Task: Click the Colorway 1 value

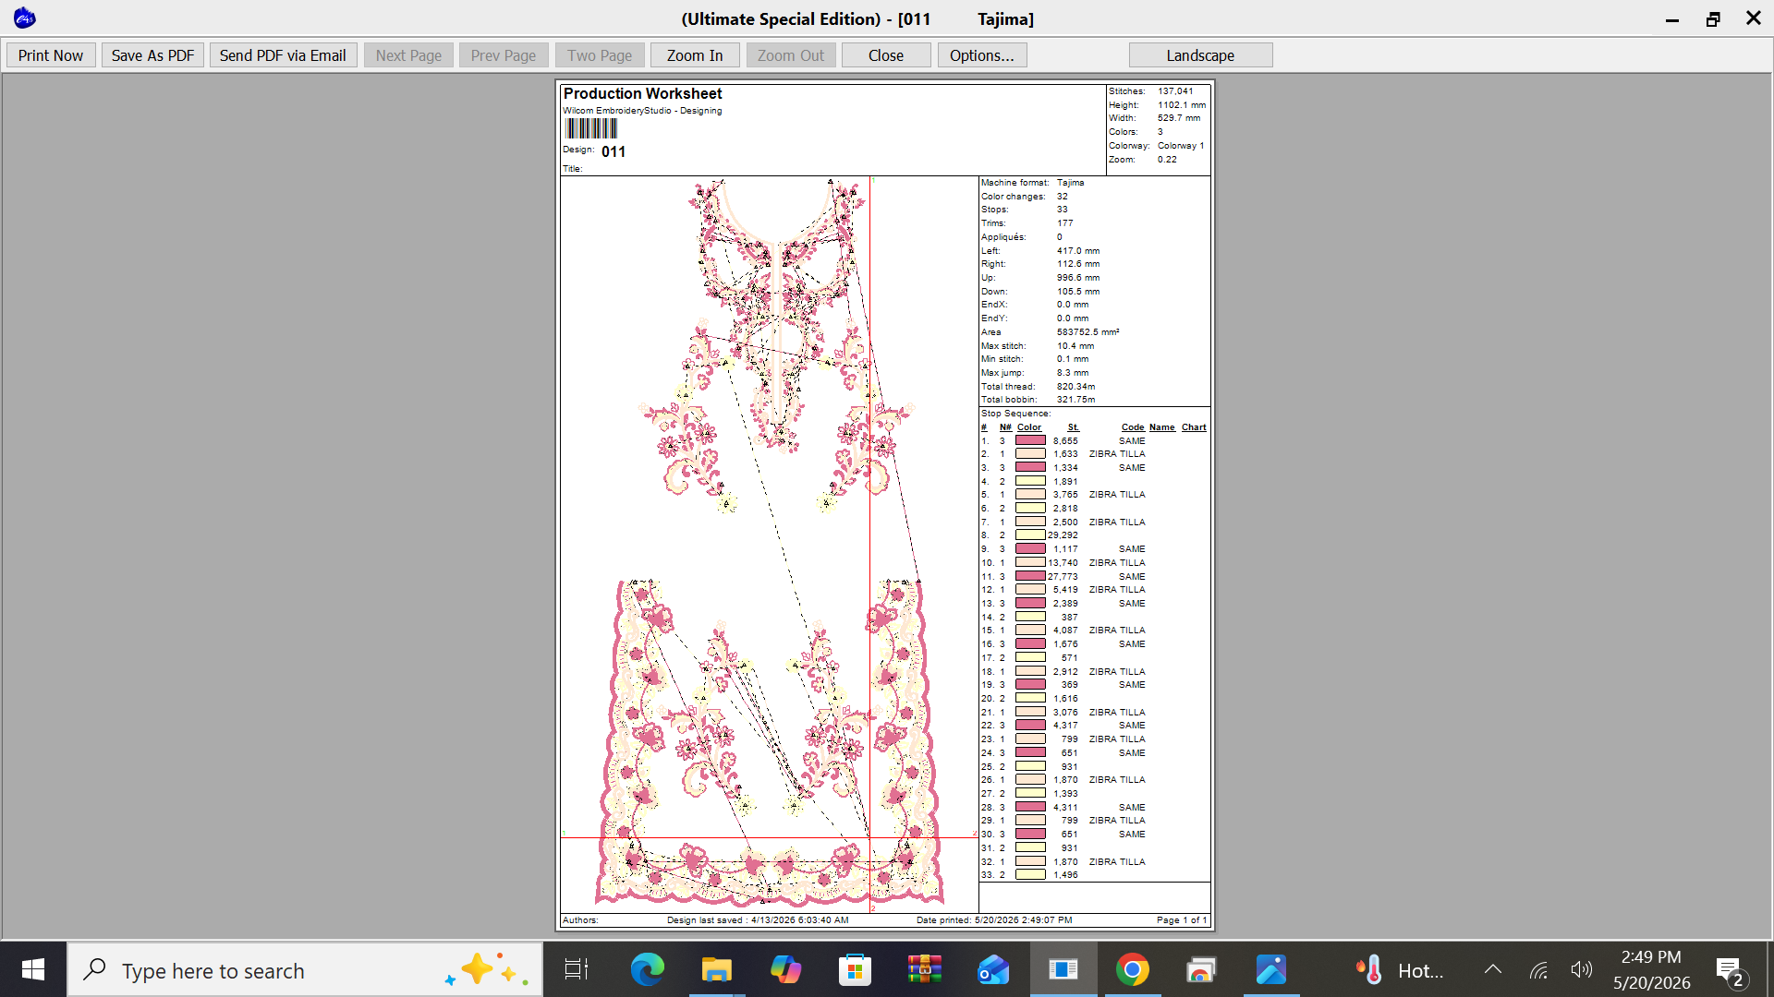Action: click(1181, 146)
